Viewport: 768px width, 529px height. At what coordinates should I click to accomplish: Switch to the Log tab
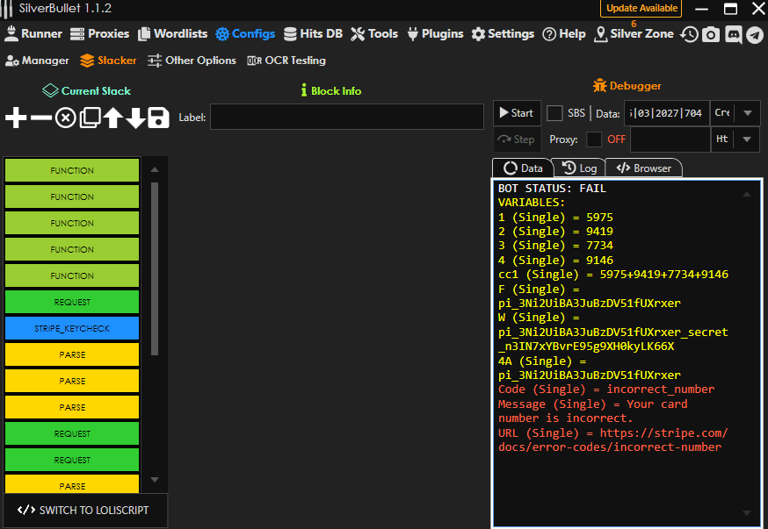[579, 168]
